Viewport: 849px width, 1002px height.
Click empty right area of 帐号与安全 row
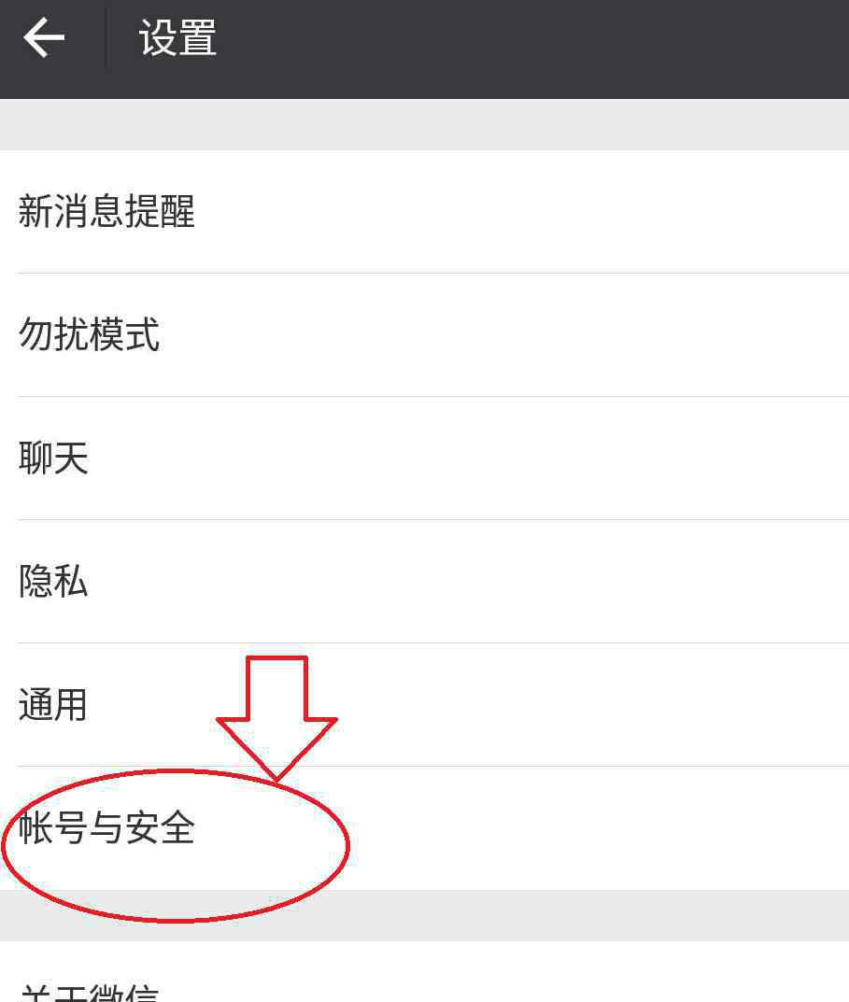(x=601, y=828)
